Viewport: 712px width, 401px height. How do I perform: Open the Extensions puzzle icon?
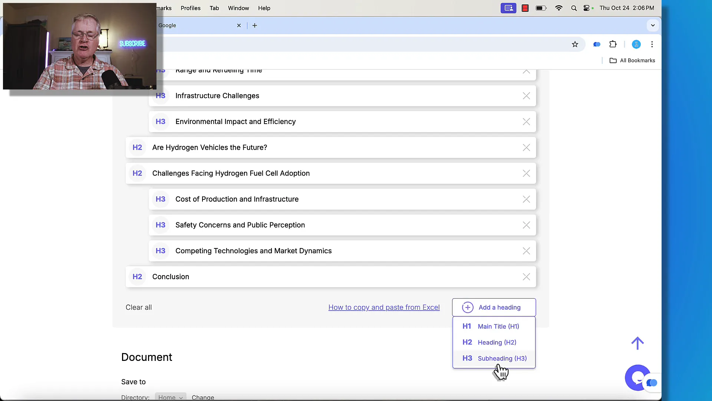click(613, 45)
